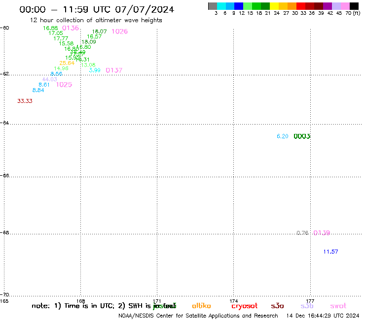This screenshot has width=365, height=320.
Task: Pick the lavender legend swatch before 45
Action: pyautogui.click(x=336, y=6)
